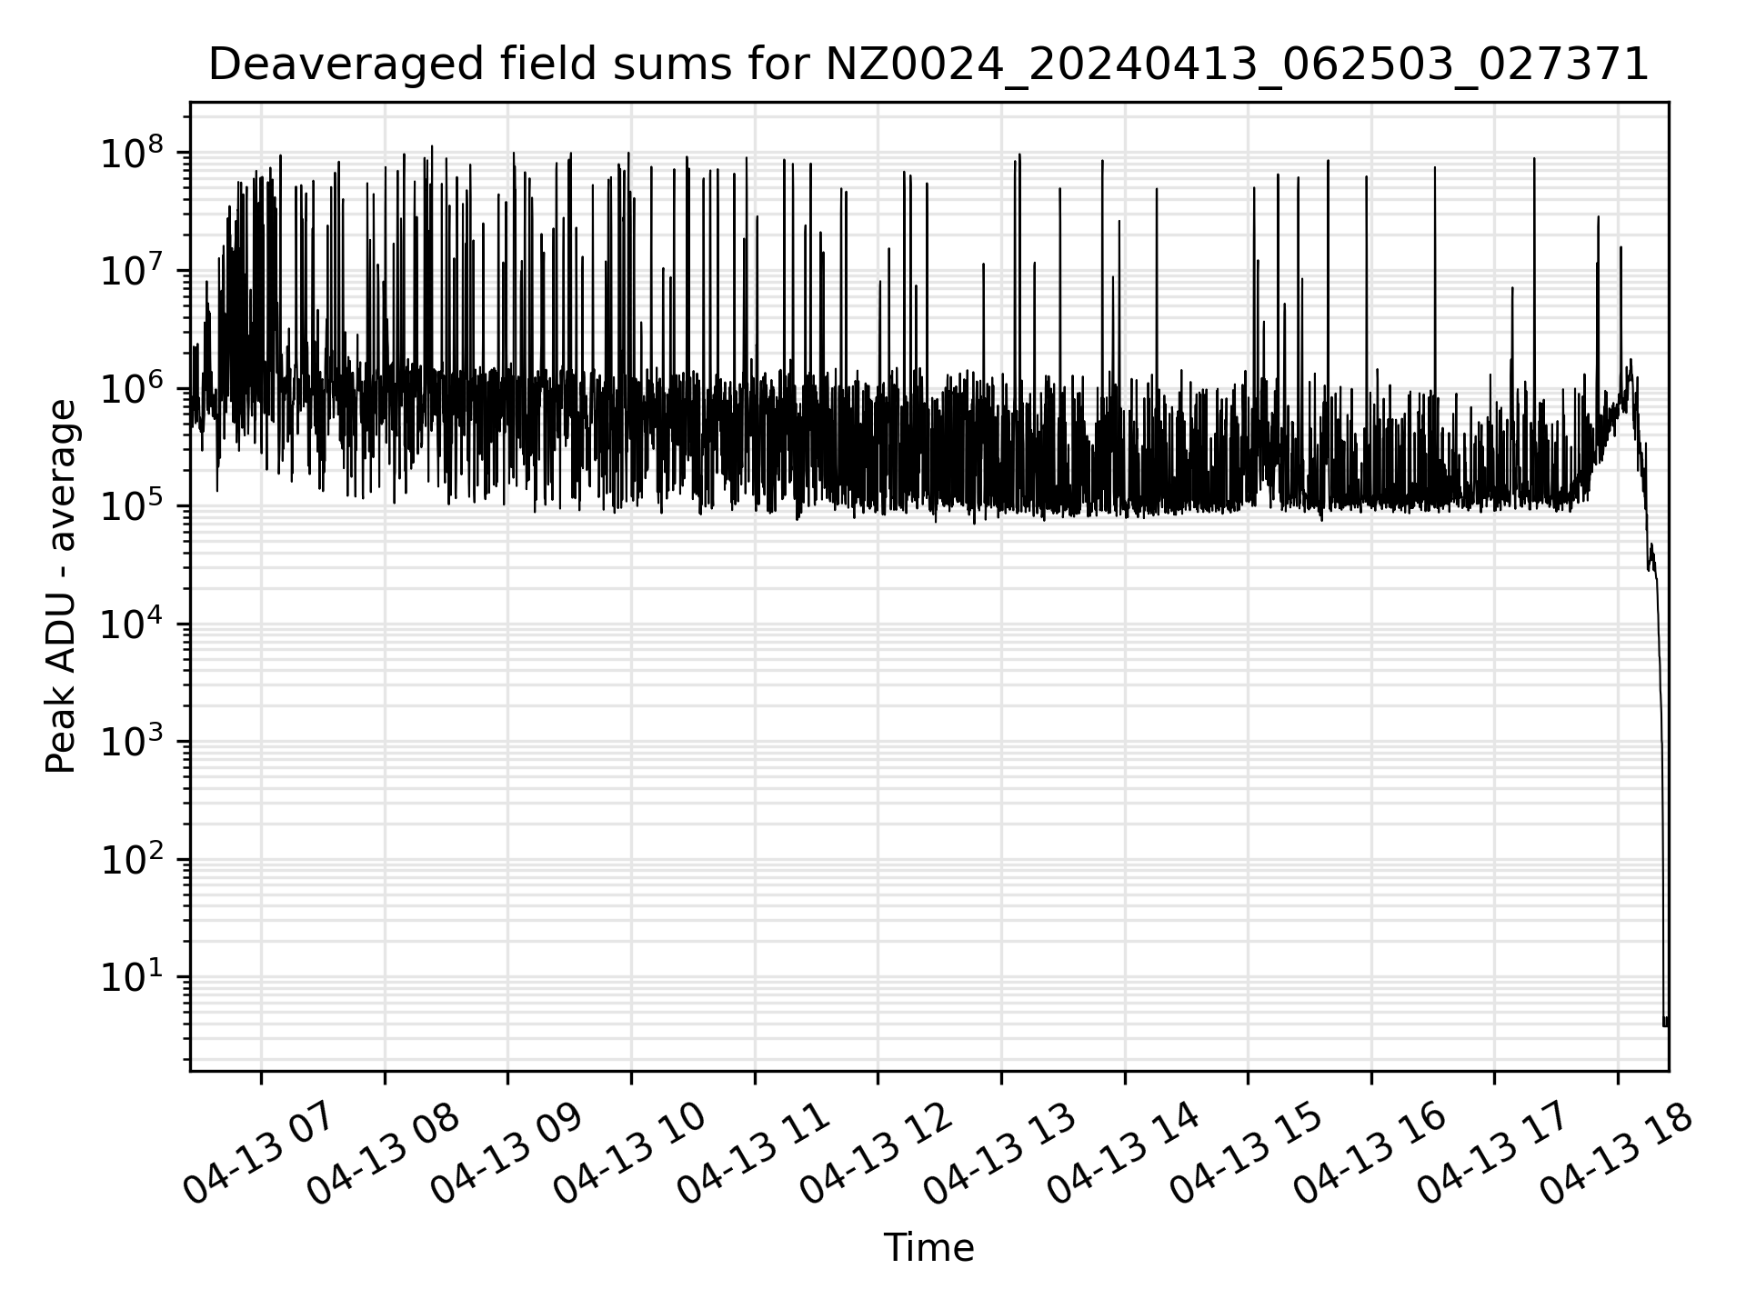Image resolution: width=1746 pixels, height=1309 pixels.
Task: Click the x tick label '04-13 15'
Action: tap(1245, 1154)
